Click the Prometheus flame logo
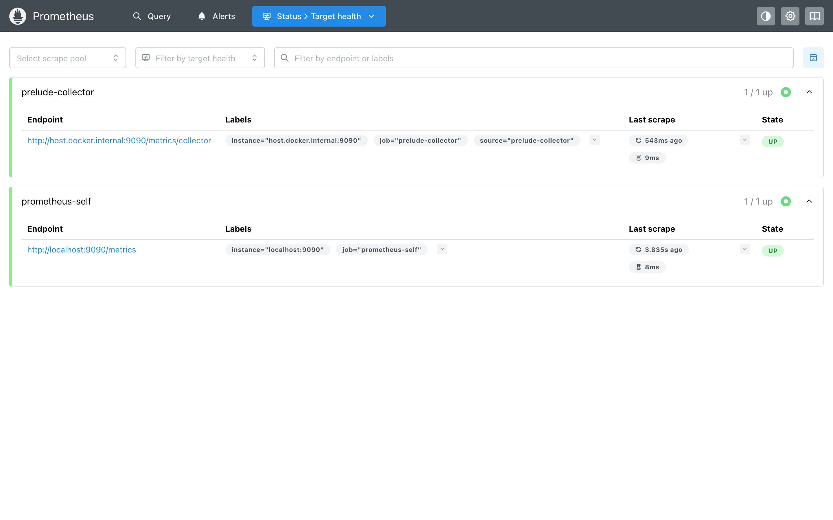The image size is (833, 520). [18, 16]
